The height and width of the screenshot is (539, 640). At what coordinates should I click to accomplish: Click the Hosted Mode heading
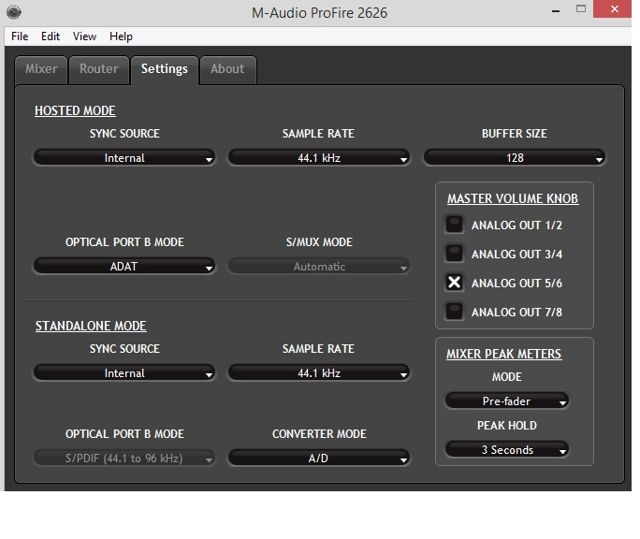pyautogui.click(x=75, y=110)
